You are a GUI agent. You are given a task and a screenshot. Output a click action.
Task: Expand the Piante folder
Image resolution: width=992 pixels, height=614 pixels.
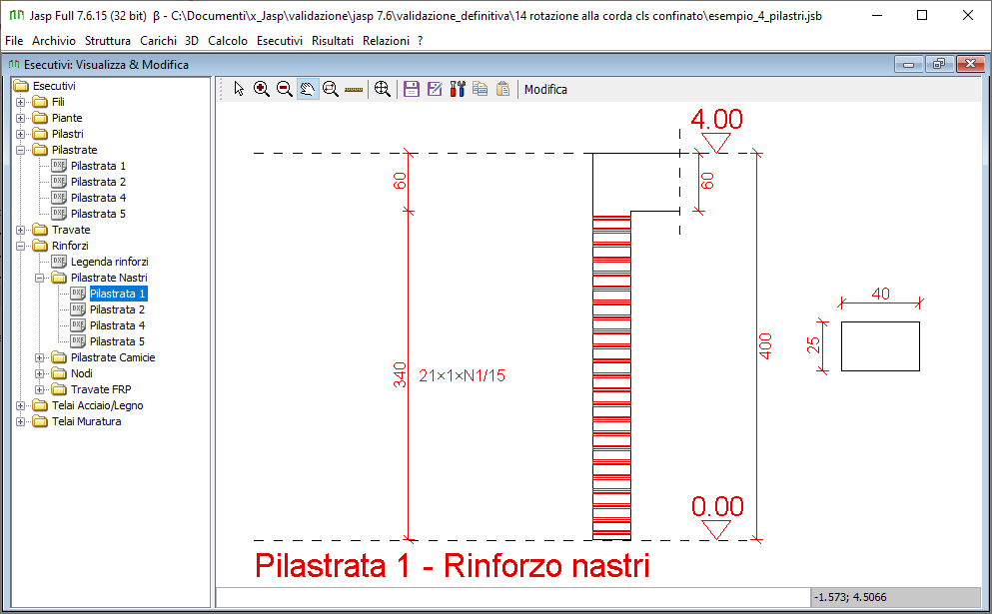(20, 118)
